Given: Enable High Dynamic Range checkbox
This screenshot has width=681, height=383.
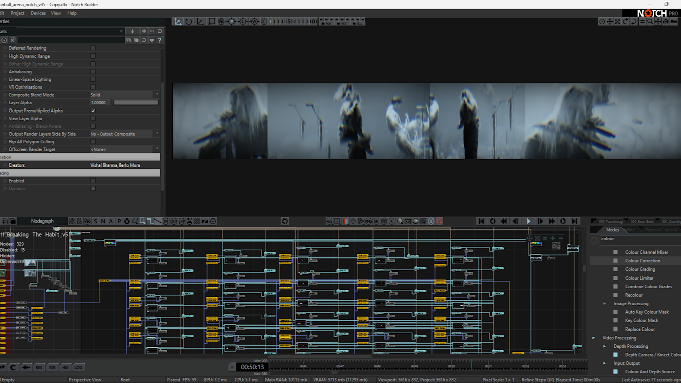Looking at the screenshot, I should point(93,56).
